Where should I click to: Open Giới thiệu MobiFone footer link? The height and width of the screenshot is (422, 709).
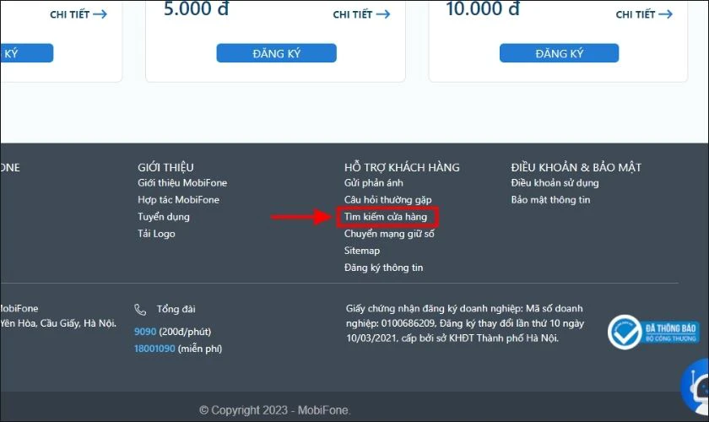click(x=182, y=183)
